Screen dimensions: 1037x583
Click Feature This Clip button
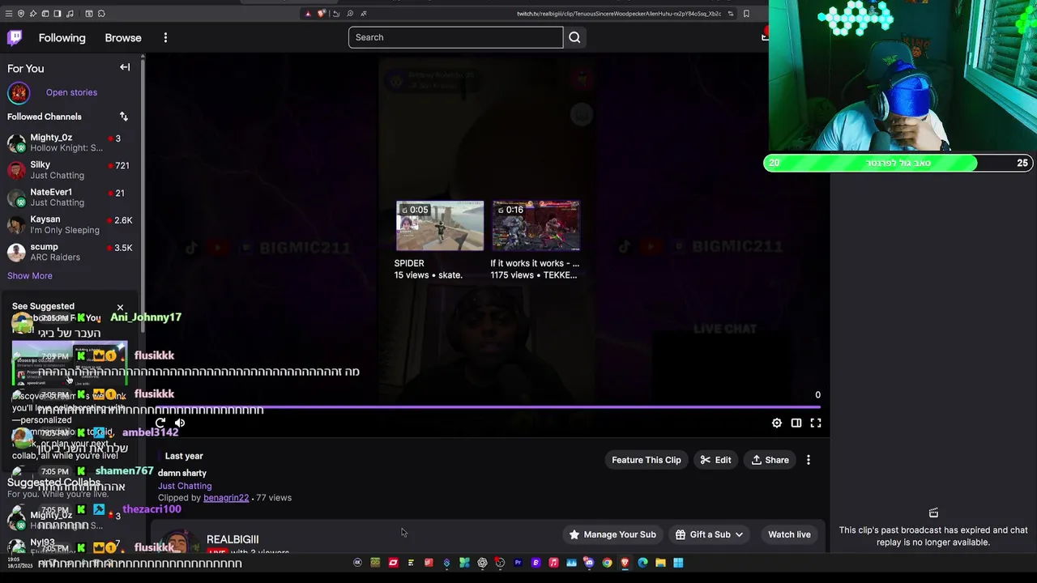647,460
